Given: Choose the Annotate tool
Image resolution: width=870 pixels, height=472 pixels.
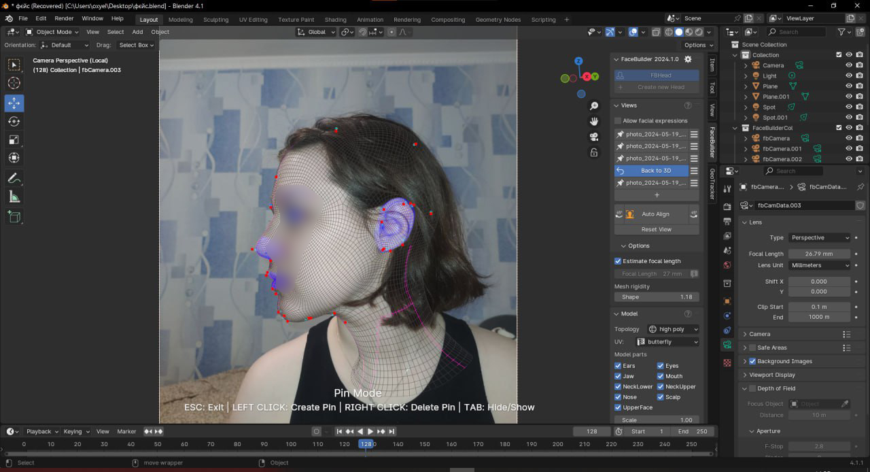Looking at the screenshot, I should click(14, 178).
